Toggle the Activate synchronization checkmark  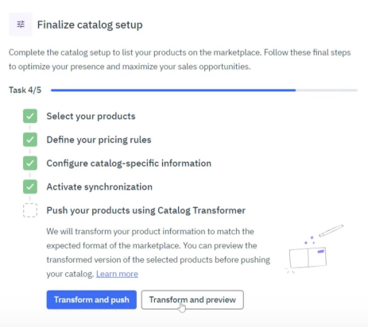point(30,187)
